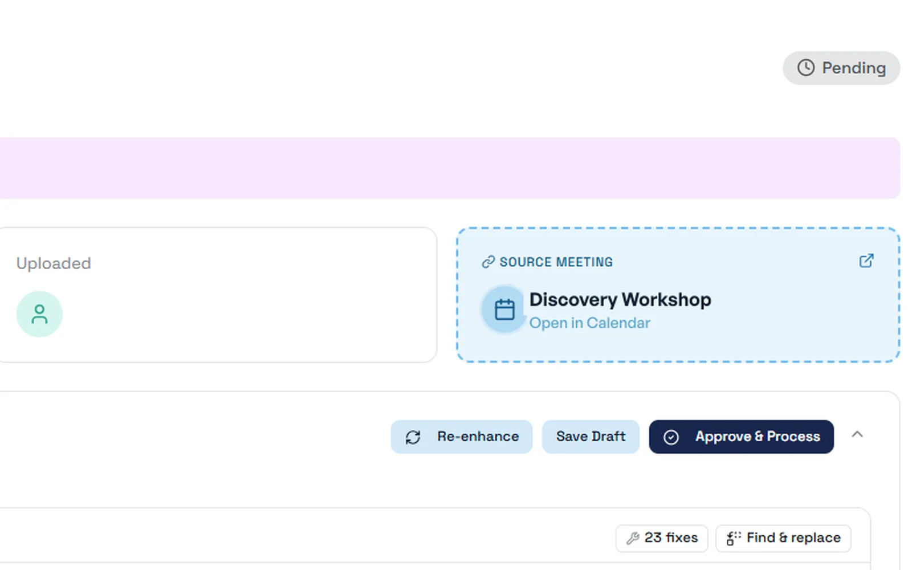The image size is (912, 570).
Task: Select the Discovery Workshop meeting title
Action: tap(620, 299)
